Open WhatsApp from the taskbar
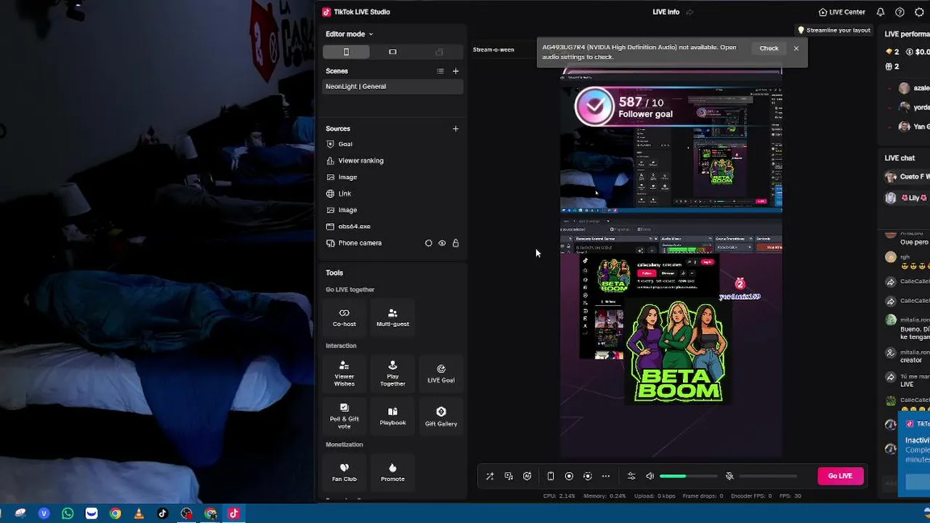 [x=68, y=514]
